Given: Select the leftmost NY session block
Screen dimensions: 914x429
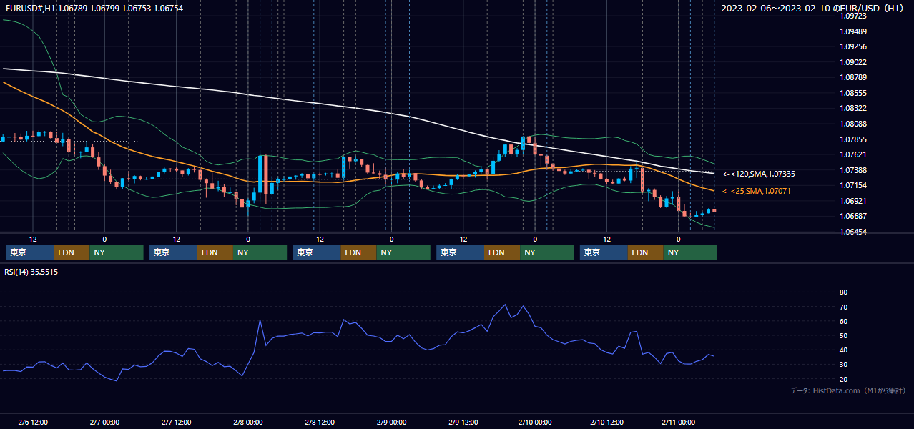Looking at the screenshot, I should [117, 252].
